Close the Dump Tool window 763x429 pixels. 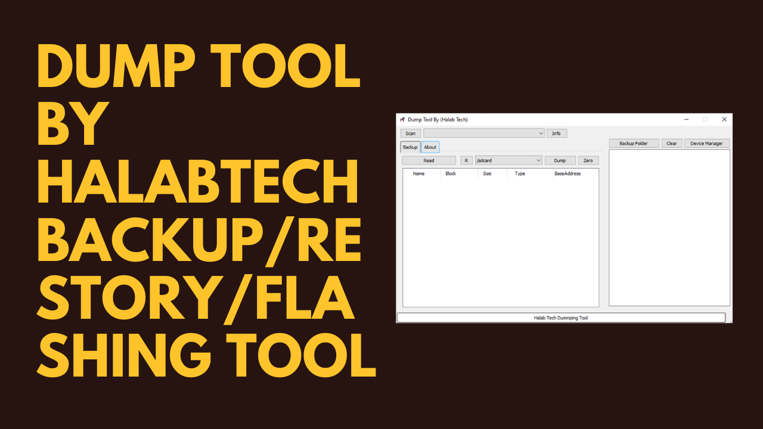[724, 119]
